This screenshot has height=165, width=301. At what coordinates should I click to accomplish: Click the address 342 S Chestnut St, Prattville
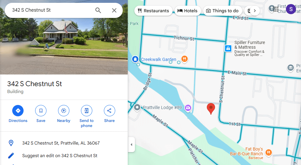(x=61, y=143)
